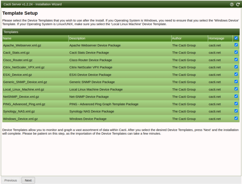Uncheck the PING_Advanced_Ping.xml.gz checkbox
The height and width of the screenshot is (184, 242).
click(236, 103)
